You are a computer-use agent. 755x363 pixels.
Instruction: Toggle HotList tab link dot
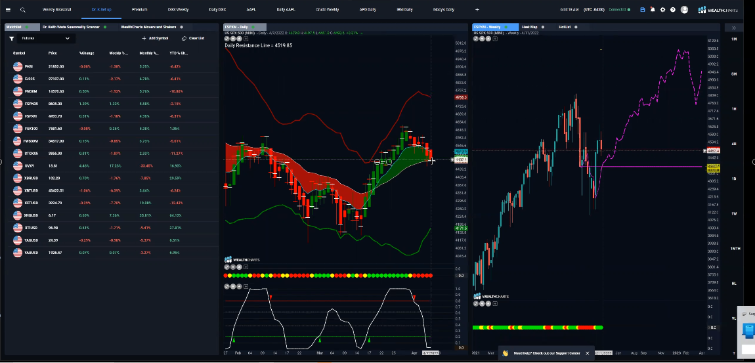pyautogui.click(x=576, y=27)
